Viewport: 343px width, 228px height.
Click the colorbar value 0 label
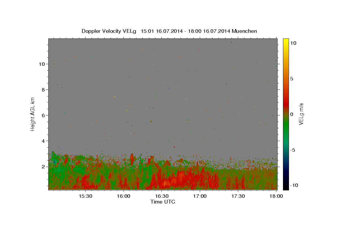pos(292,114)
